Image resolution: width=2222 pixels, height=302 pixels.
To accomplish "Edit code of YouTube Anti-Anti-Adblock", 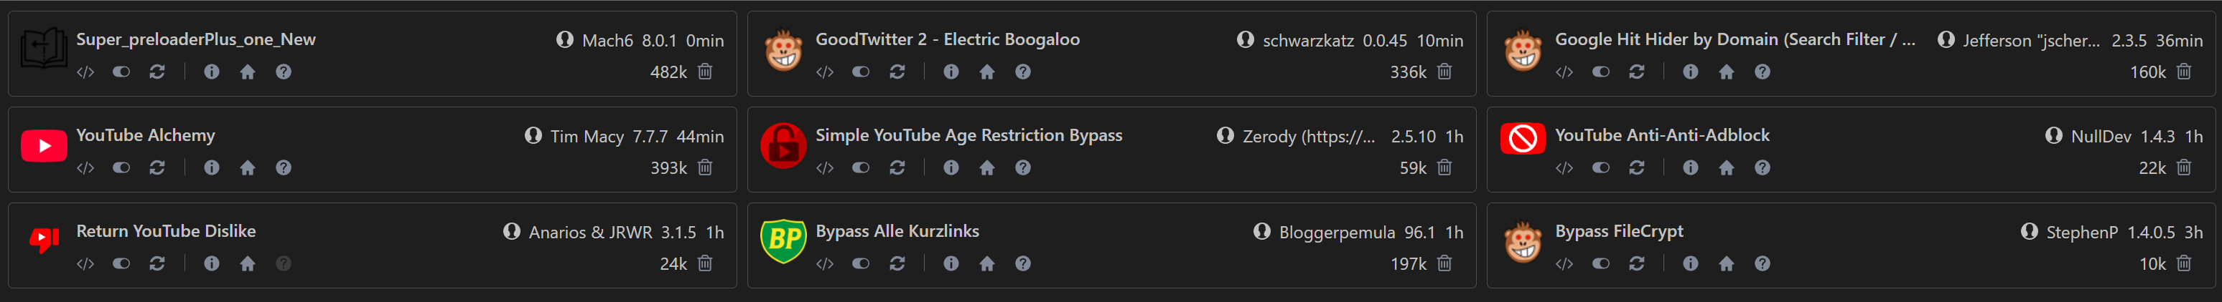I will [1564, 167].
